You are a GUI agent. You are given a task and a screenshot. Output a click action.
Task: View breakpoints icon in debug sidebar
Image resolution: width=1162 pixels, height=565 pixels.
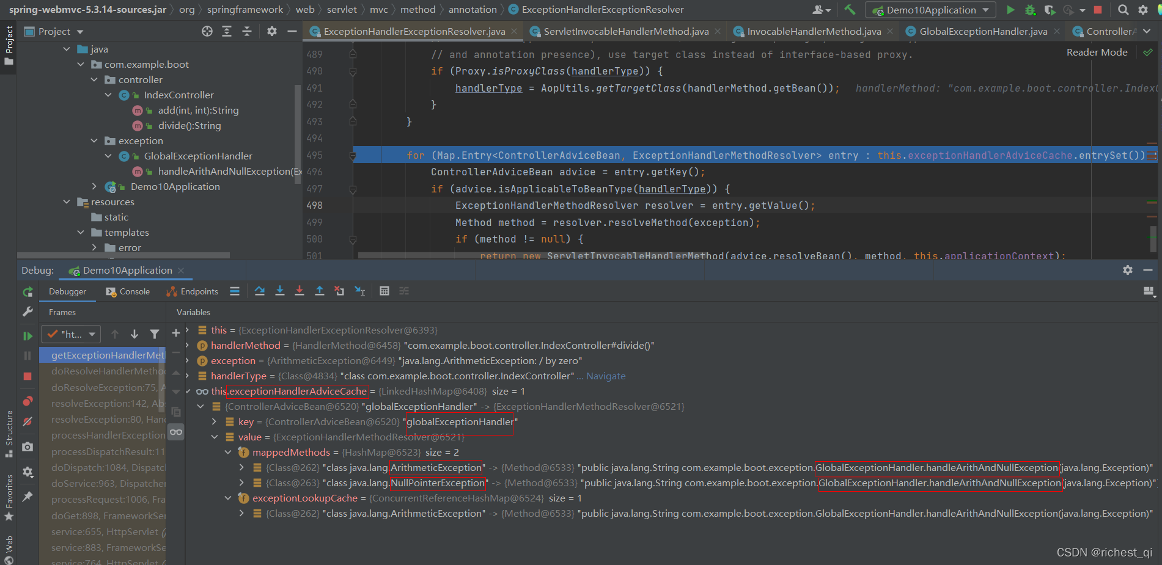pos(28,401)
